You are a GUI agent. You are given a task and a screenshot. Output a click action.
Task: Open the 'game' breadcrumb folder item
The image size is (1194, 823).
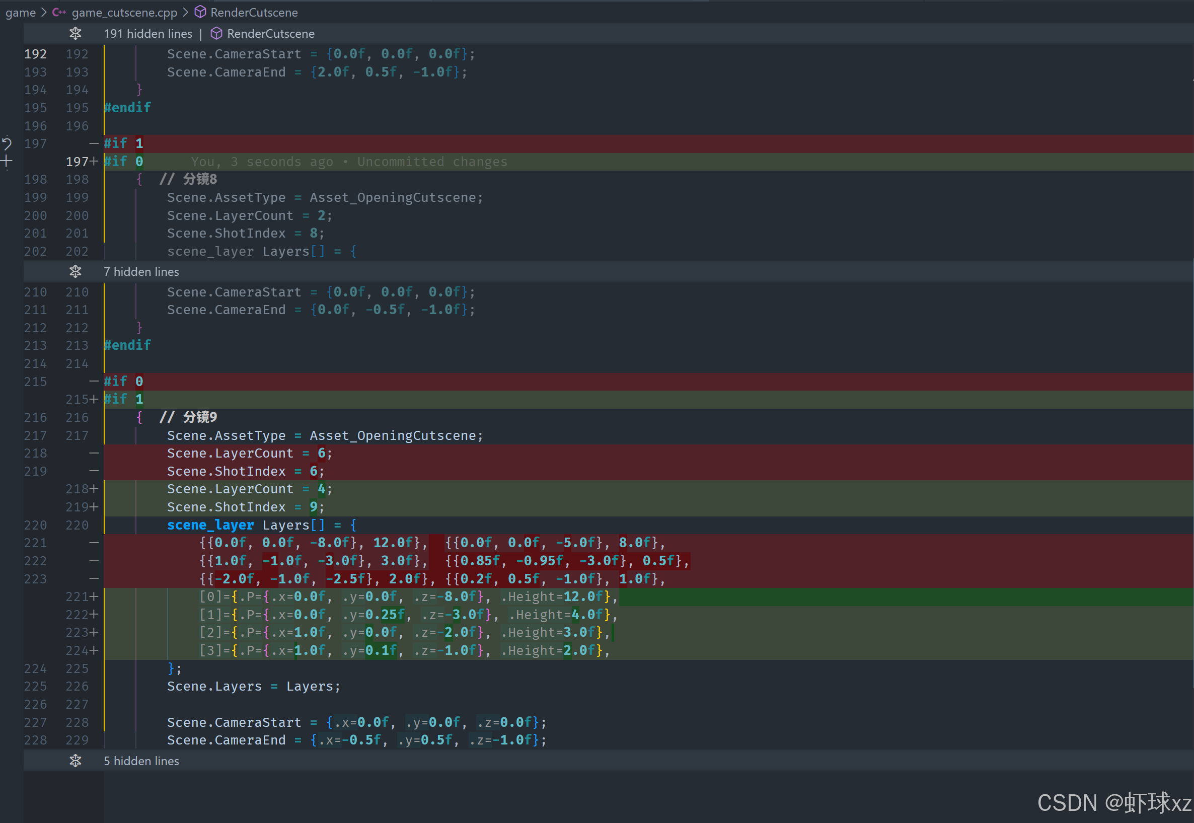21,13
